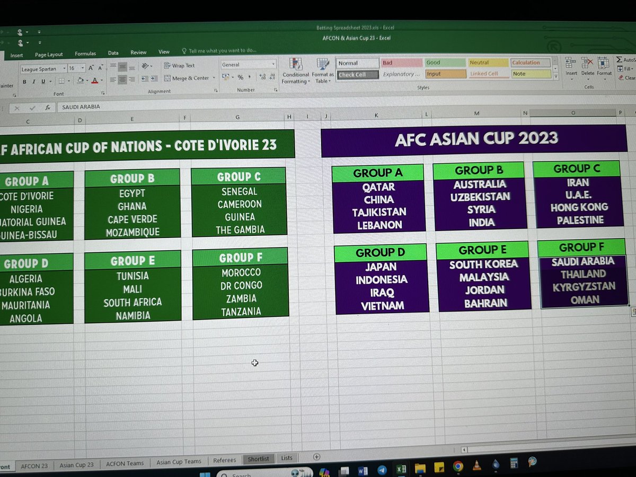
Task: Apply the Neutral cell style
Action: 488,63
